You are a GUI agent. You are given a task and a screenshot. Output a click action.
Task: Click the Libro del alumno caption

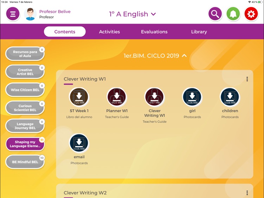[79, 117]
